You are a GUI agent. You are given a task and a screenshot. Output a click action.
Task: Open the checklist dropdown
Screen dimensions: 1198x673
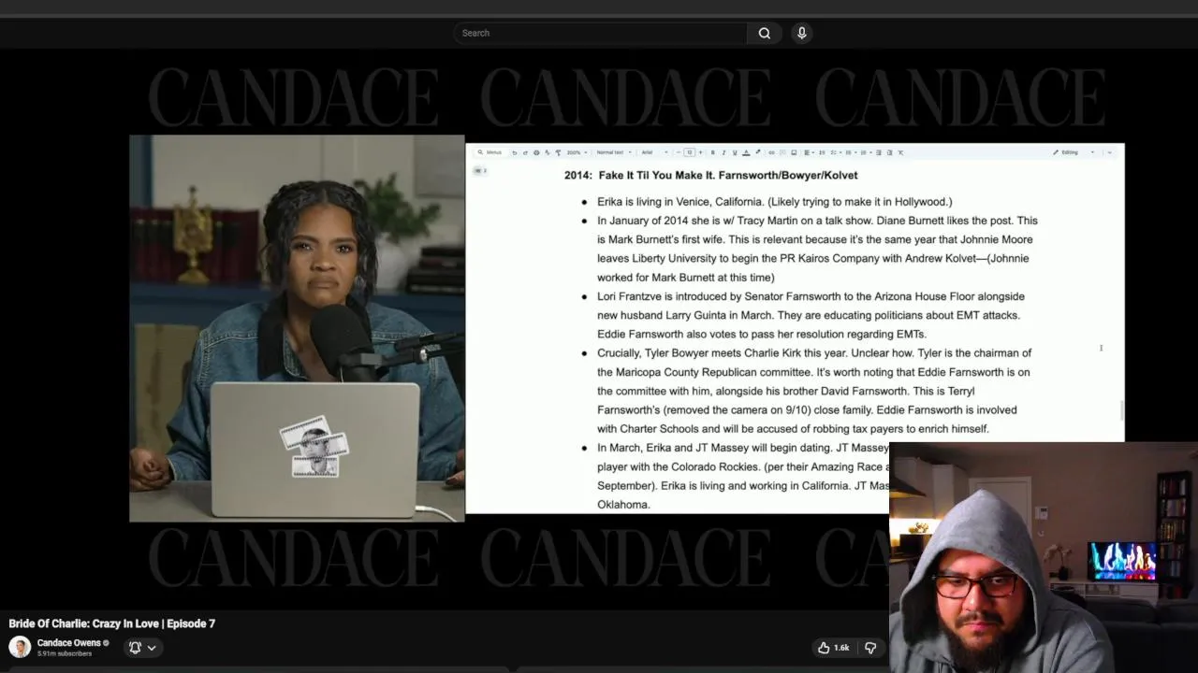(x=836, y=152)
